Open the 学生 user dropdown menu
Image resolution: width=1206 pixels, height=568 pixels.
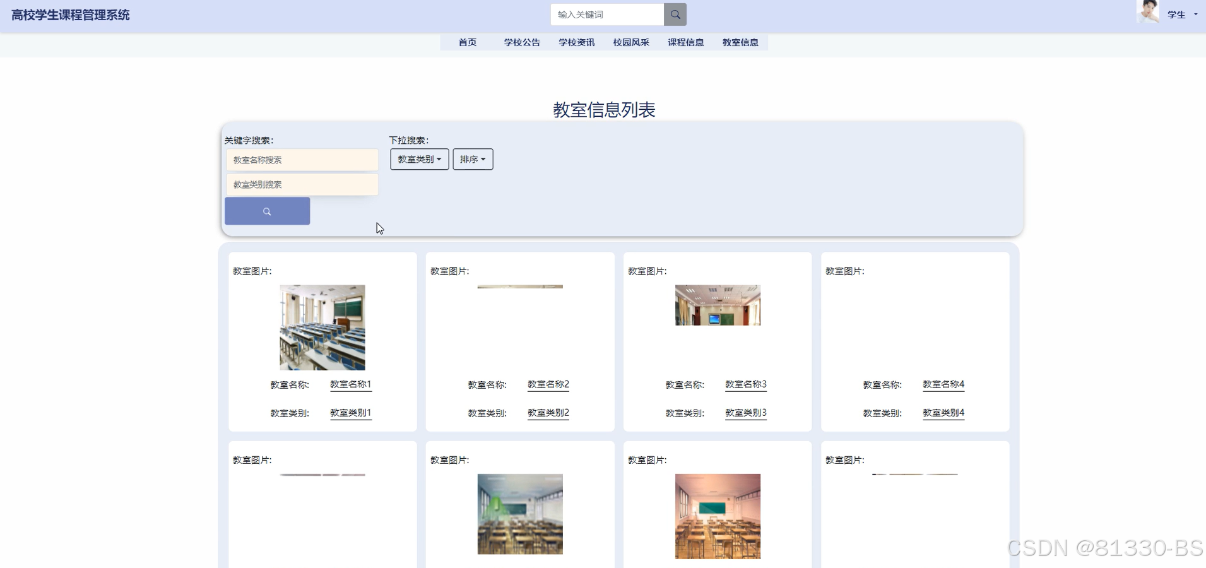coord(1182,15)
